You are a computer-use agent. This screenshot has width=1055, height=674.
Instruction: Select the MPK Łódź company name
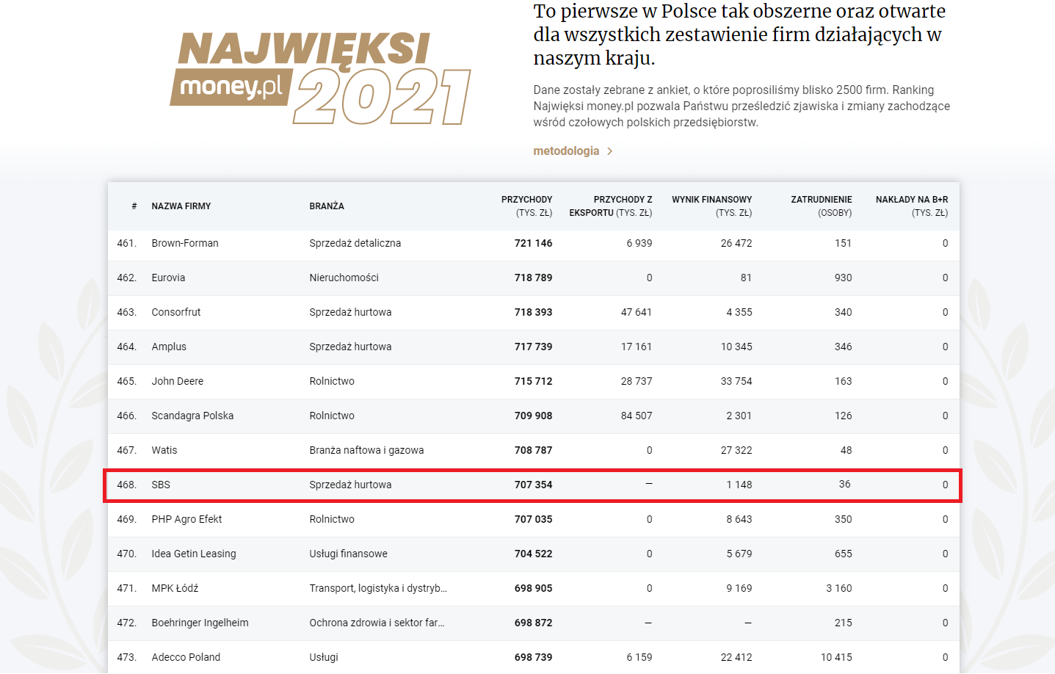tap(175, 588)
